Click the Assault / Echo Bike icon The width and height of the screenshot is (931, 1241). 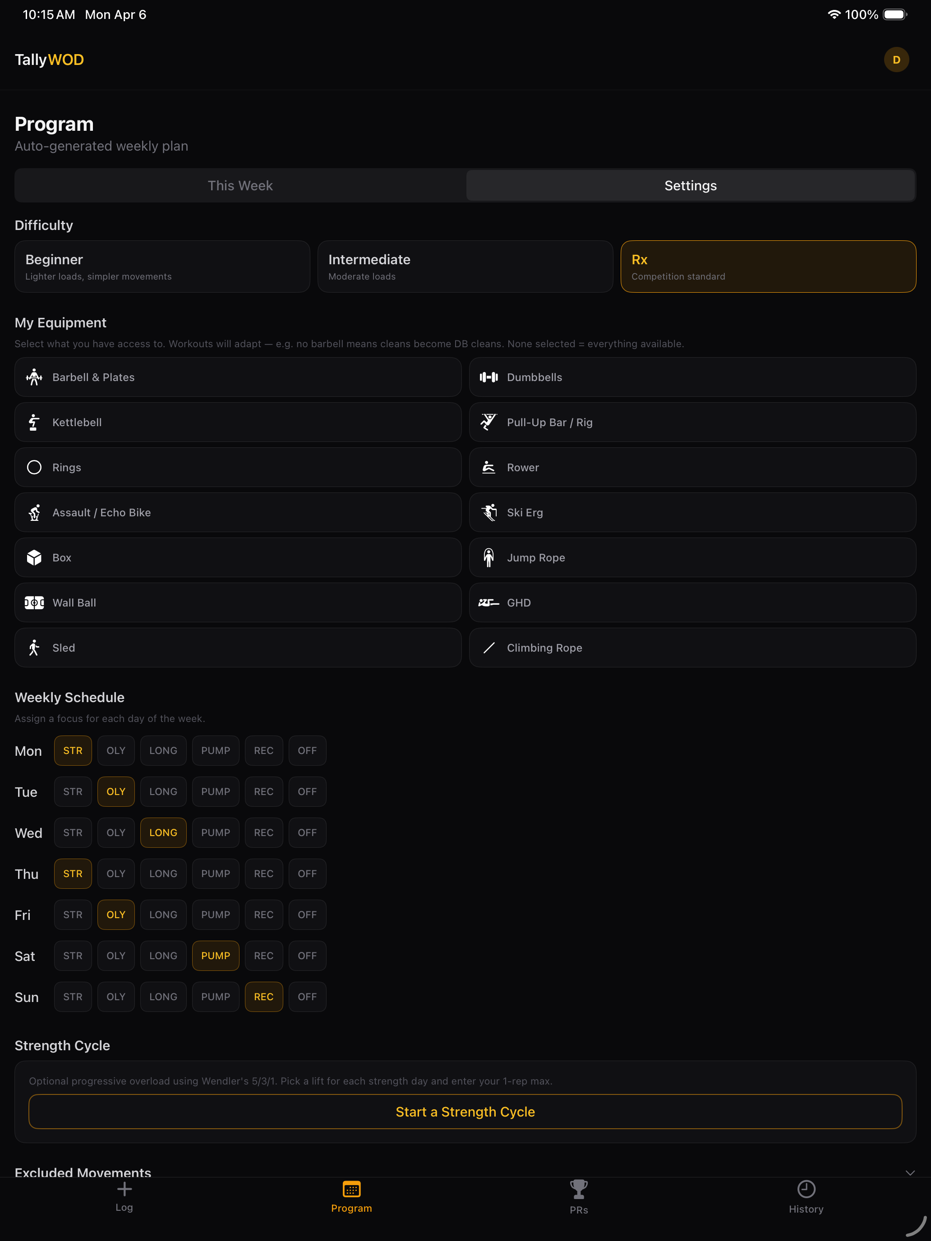[x=34, y=512]
